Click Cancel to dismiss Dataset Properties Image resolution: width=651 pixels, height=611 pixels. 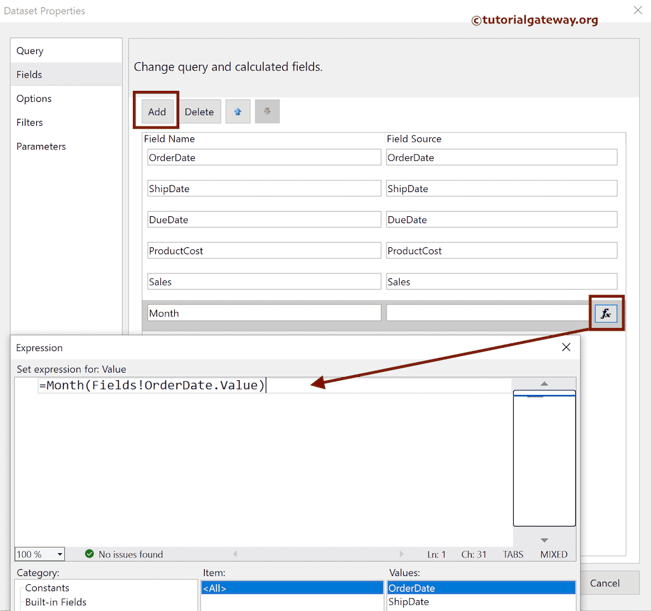[x=609, y=583]
